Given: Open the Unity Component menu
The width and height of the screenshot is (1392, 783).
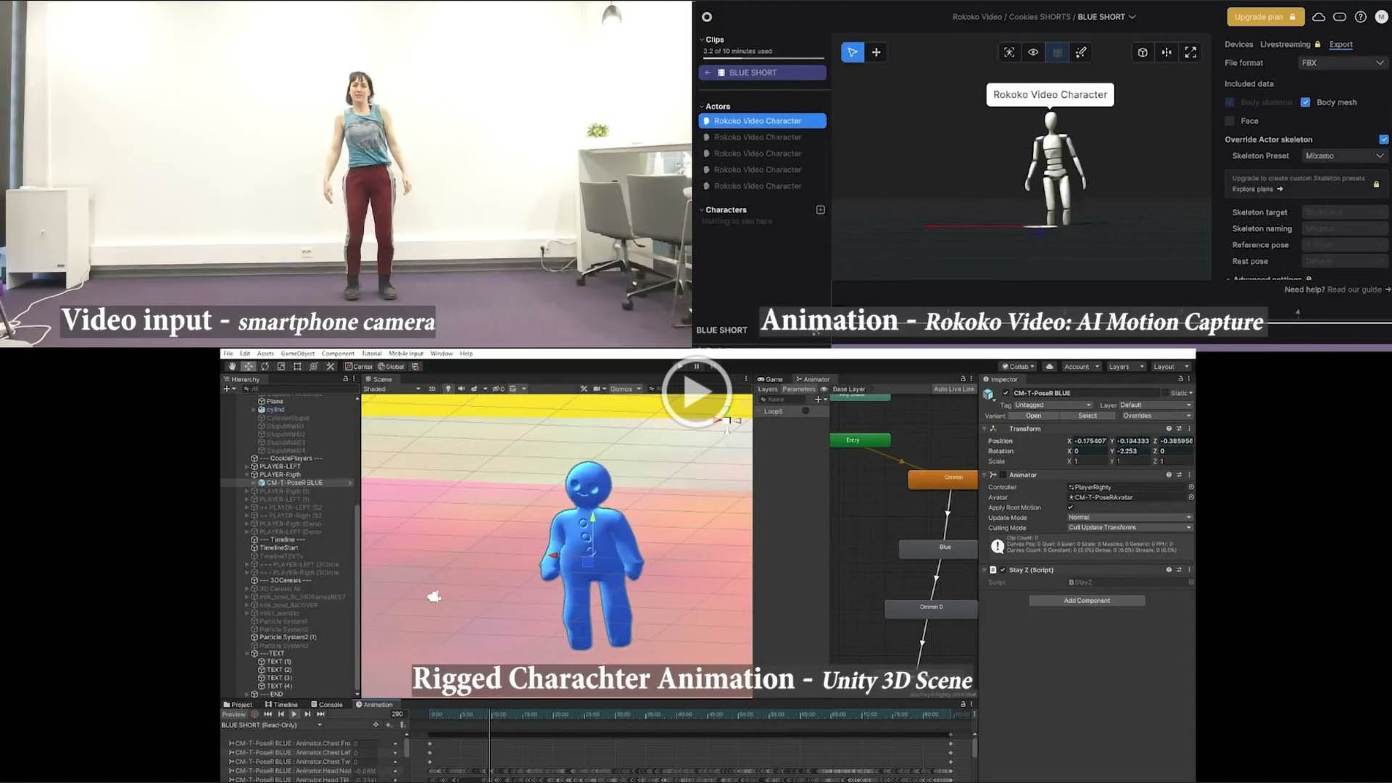Looking at the screenshot, I should click(338, 354).
